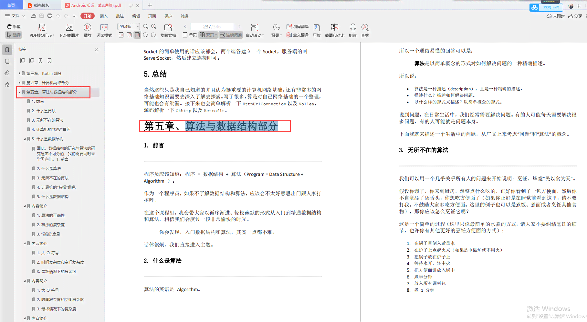Go to next page arrow
Screen dimensions: 587x322
[239, 26]
